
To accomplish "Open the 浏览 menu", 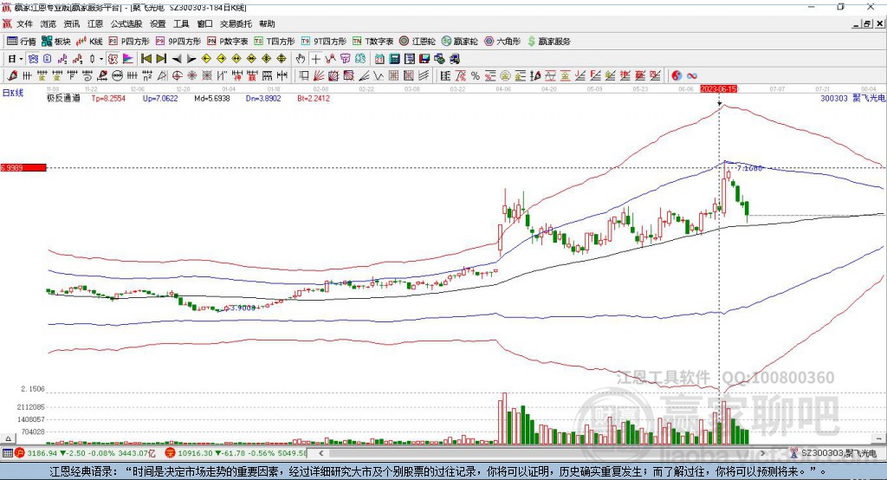I will click(49, 23).
